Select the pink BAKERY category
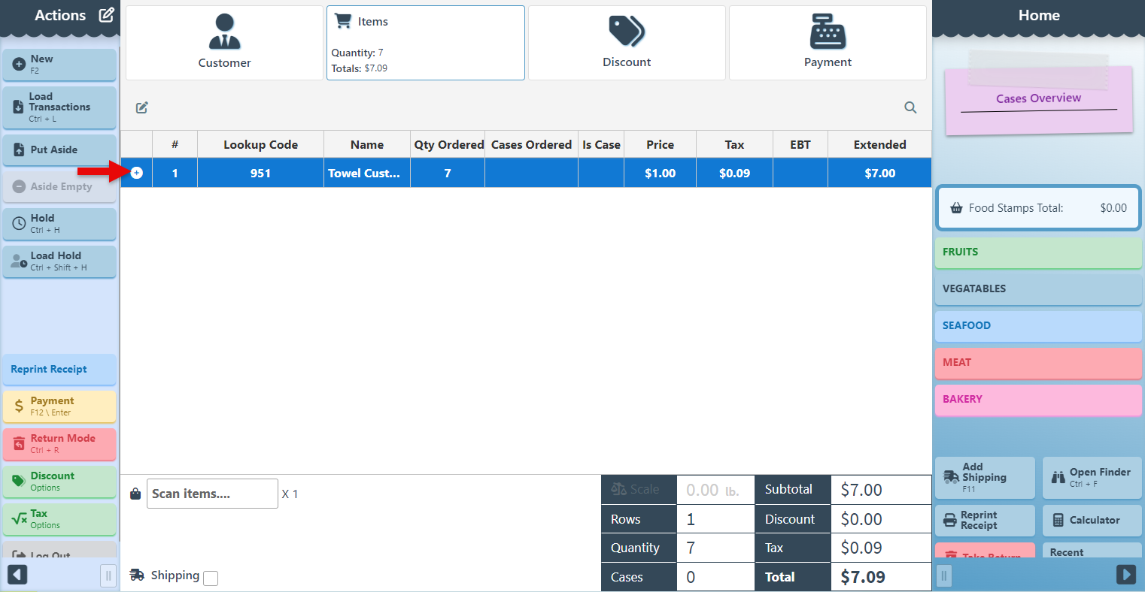The height and width of the screenshot is (592, 1145). pos(1038,400)
